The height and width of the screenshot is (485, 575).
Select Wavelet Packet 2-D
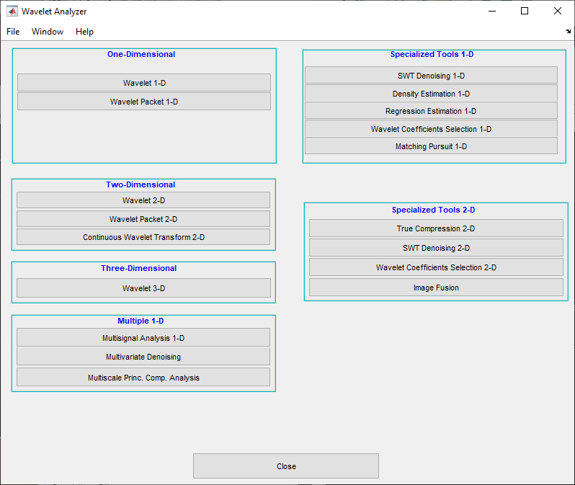(143, 219)
